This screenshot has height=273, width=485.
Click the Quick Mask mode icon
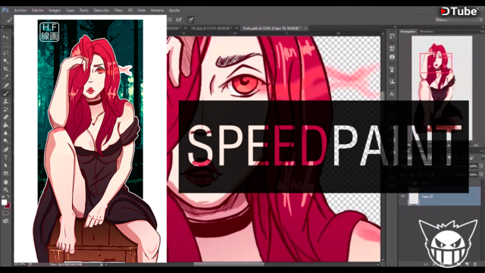[6, 213]
